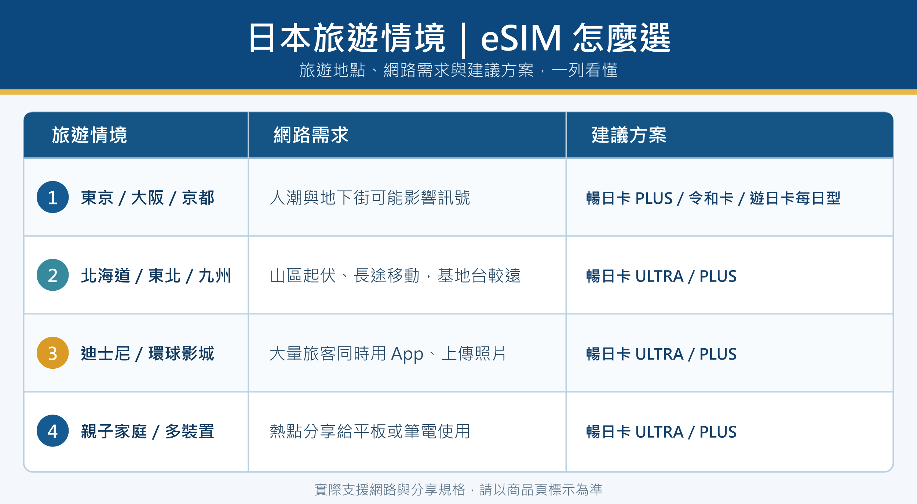Click the text 大量旅客同時用 App、上傳照片

(388, 354)
